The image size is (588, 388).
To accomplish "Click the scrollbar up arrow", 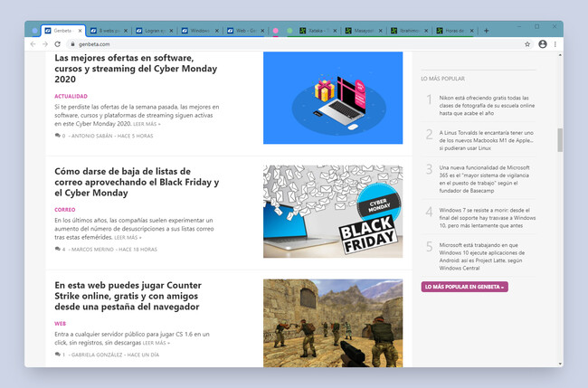I will (560, 55).
